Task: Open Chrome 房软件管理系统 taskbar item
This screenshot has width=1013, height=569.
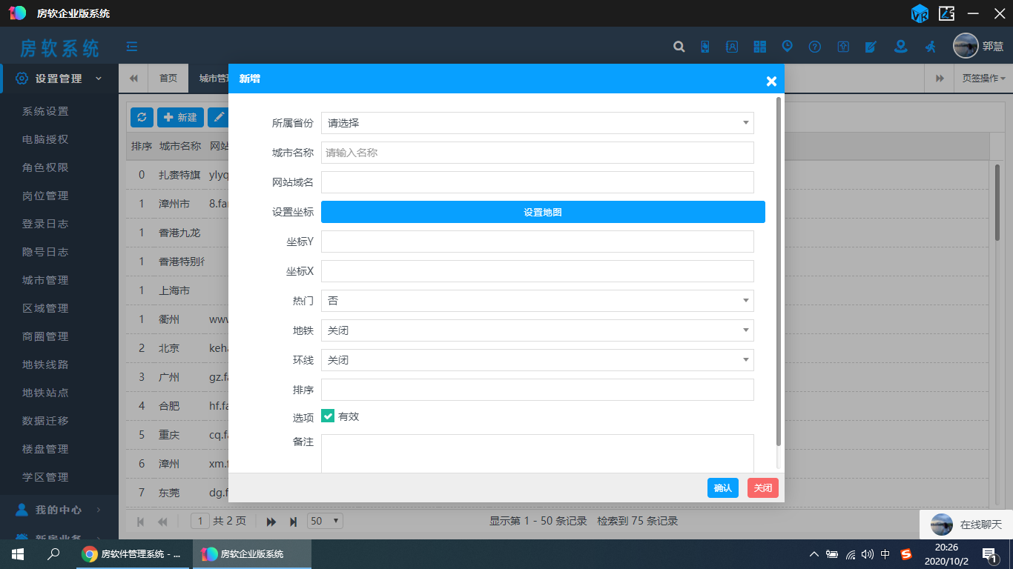Action: (132, 554)
